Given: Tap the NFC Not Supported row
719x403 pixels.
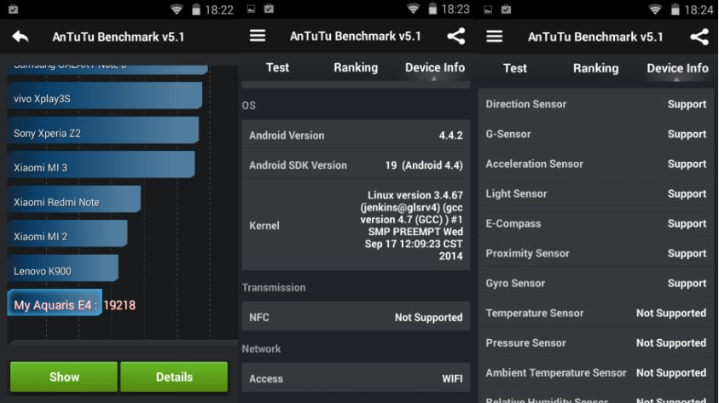Looking at the screenshot, I should click(356, 317).
